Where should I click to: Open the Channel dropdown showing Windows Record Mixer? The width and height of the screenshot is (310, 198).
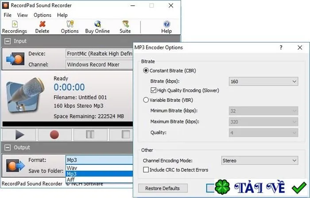tap(99, 65)
